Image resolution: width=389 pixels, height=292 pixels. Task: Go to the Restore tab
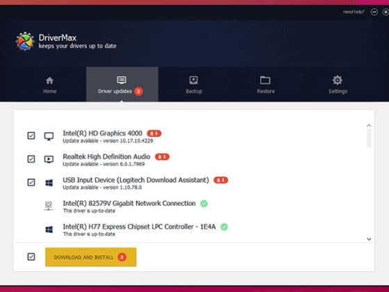pos(265,84)
